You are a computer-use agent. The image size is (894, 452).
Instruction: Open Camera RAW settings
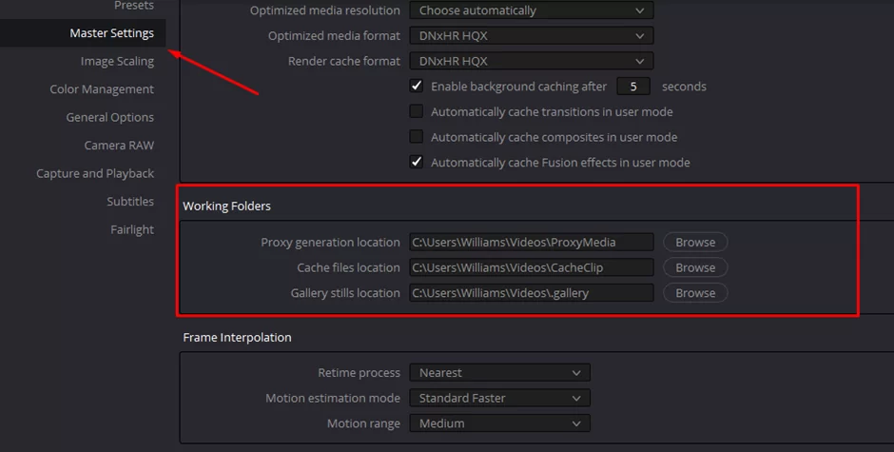[119, 145]
